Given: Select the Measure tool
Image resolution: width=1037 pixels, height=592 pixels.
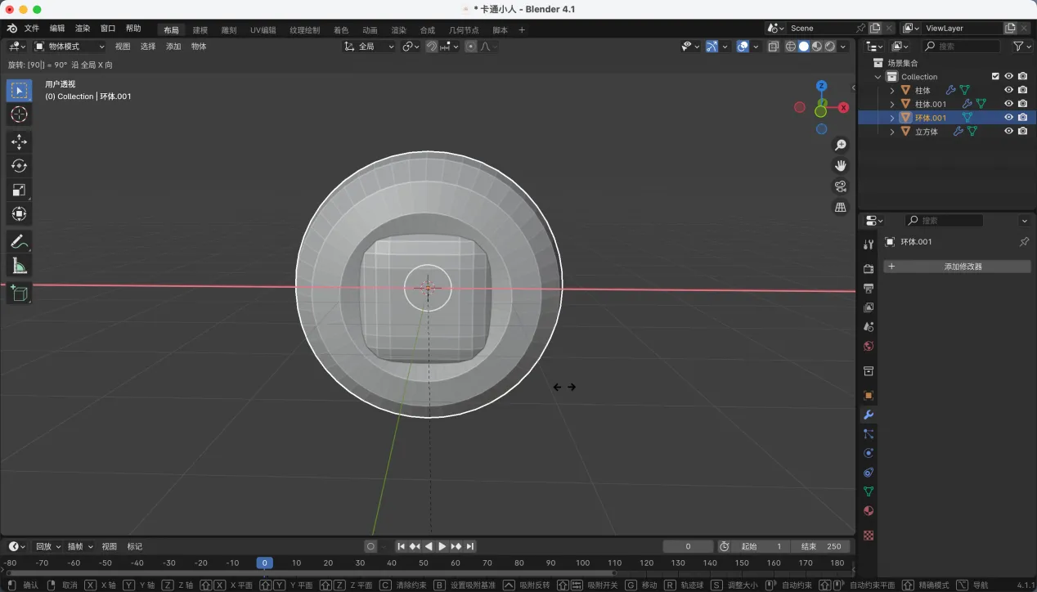Looking at the screenshot, I should [19, 266].
